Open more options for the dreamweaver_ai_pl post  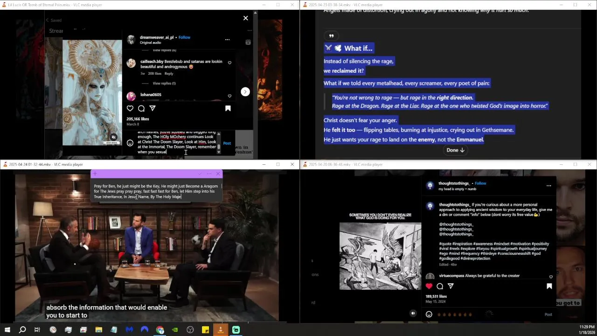point(227,40)
